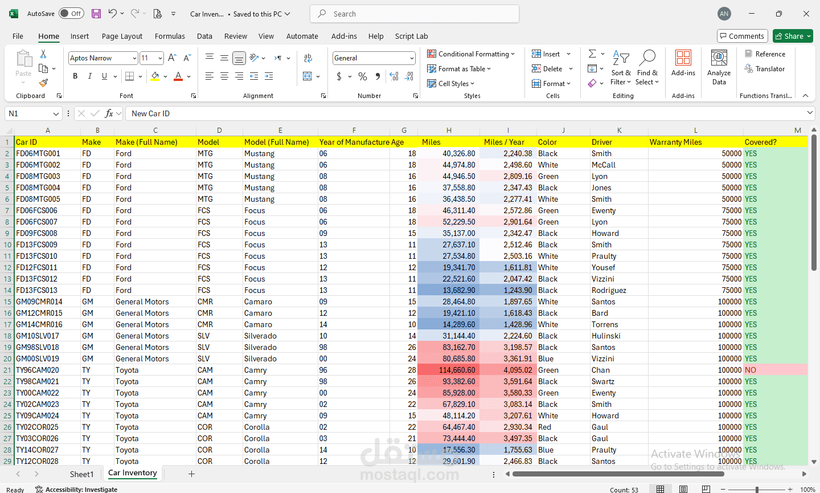Screen dimensions: 820x493
Task: Click the Align Left icon
Action: pyautogui.click(x=210, y=76)
